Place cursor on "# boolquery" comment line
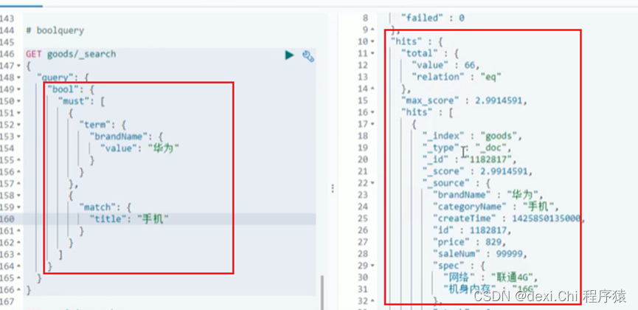 [55, 30]
